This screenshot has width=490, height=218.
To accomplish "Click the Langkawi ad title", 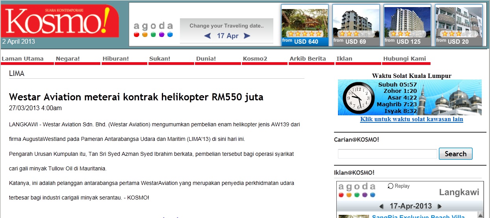I will (459, 192).
